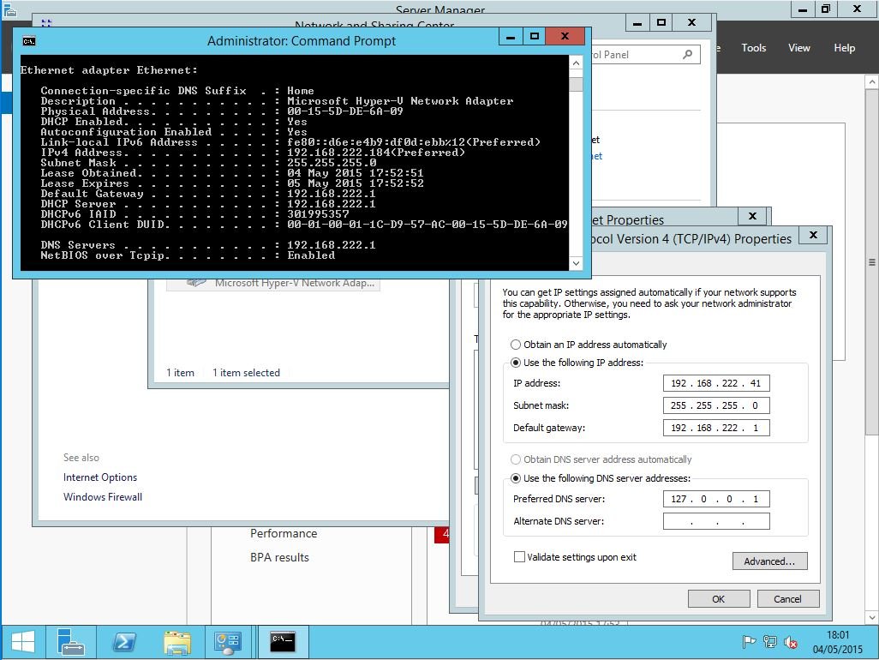The width and height of the screenshot is (879, 660).
Task: Open the Tools menu in Server Manager
Action: 754,48
